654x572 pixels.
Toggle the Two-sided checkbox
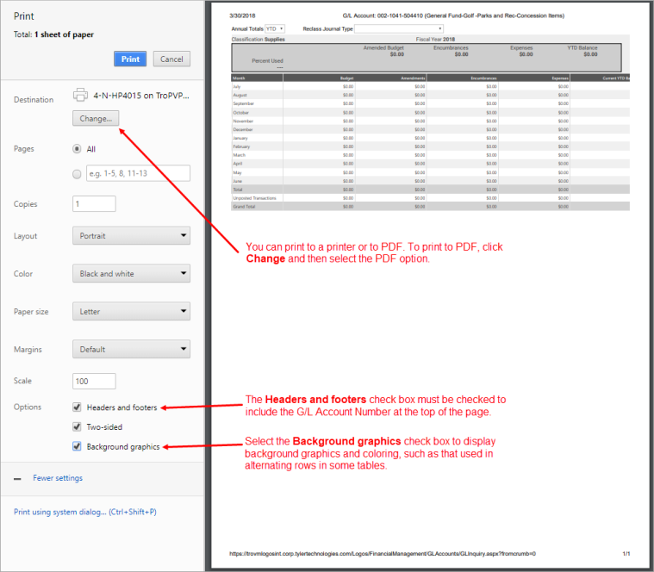(78, 427)
